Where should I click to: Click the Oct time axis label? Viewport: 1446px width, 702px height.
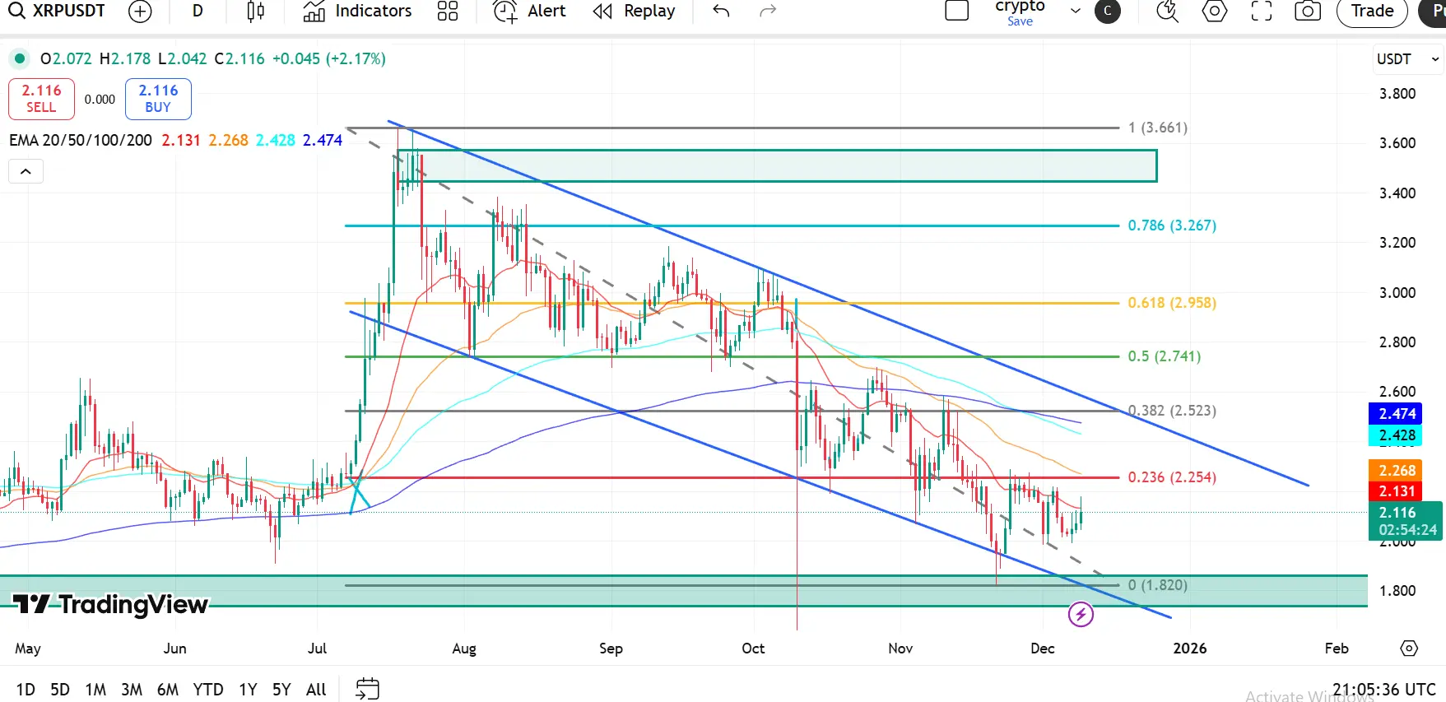[x=753, y=649]
